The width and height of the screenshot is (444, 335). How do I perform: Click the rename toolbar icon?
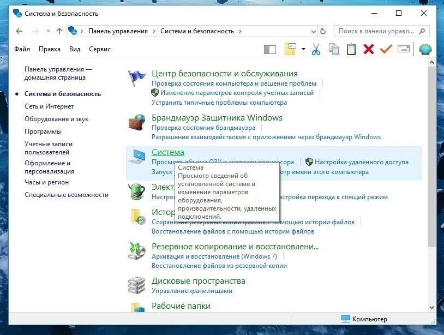point(404,49)
